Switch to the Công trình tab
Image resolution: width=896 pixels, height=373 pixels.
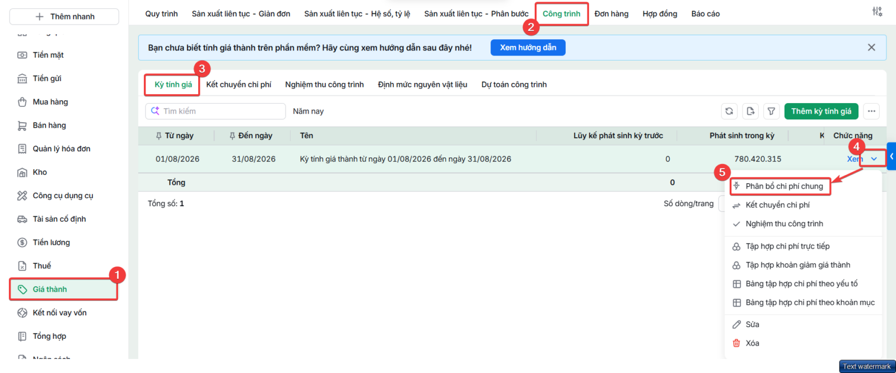561,14
